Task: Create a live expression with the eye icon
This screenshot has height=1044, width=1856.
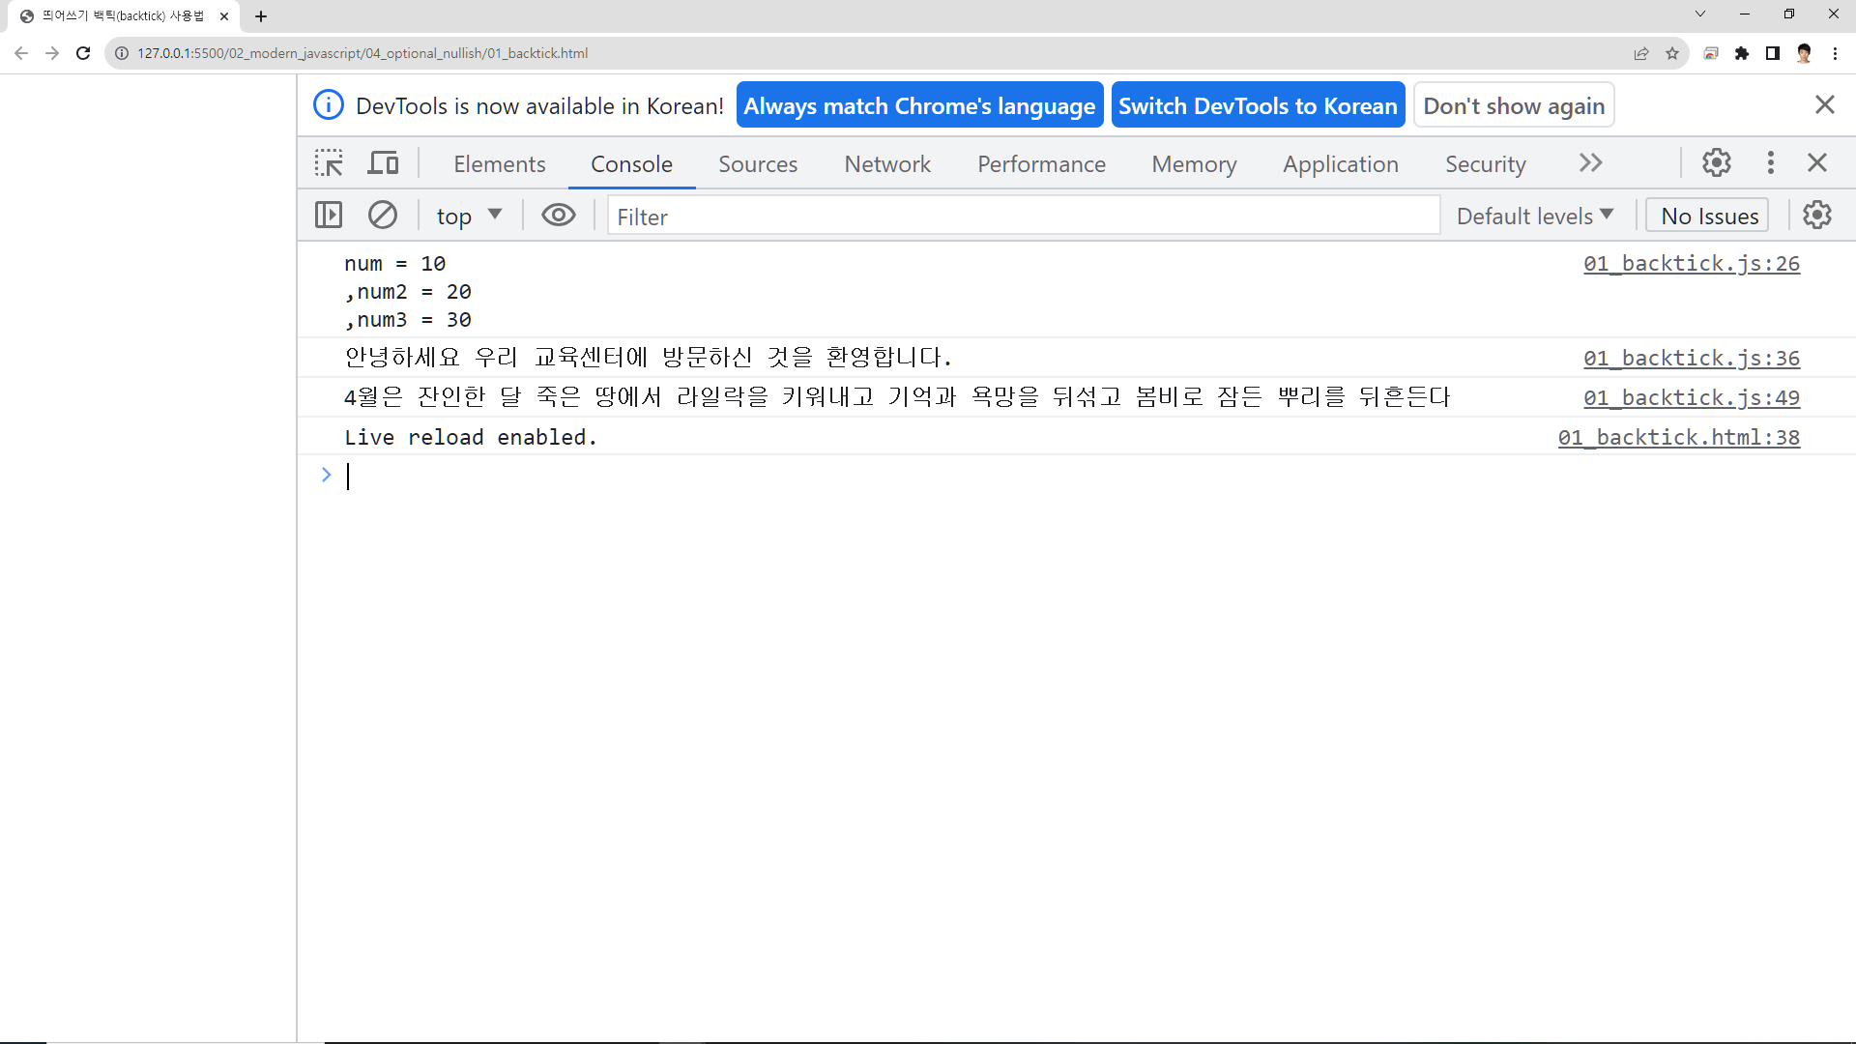Action: click(558, 215)
